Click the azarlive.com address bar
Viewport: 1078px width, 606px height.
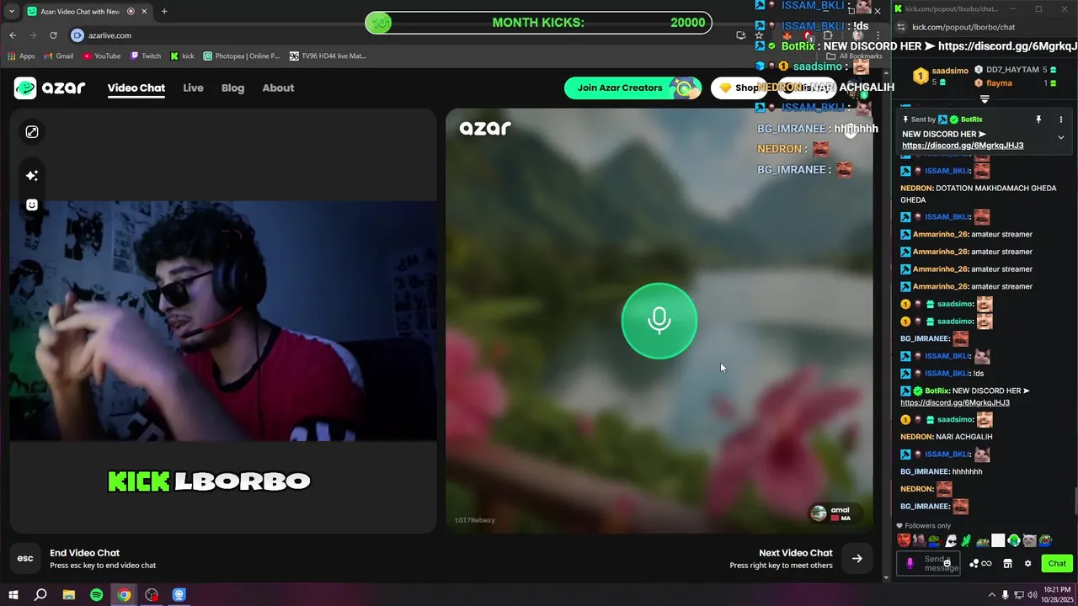tap(109, 35)
